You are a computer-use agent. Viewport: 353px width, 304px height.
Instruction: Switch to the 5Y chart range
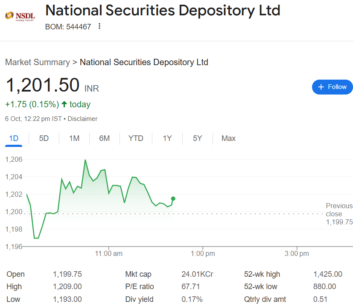pyautogui.click(x=197, y=138)
